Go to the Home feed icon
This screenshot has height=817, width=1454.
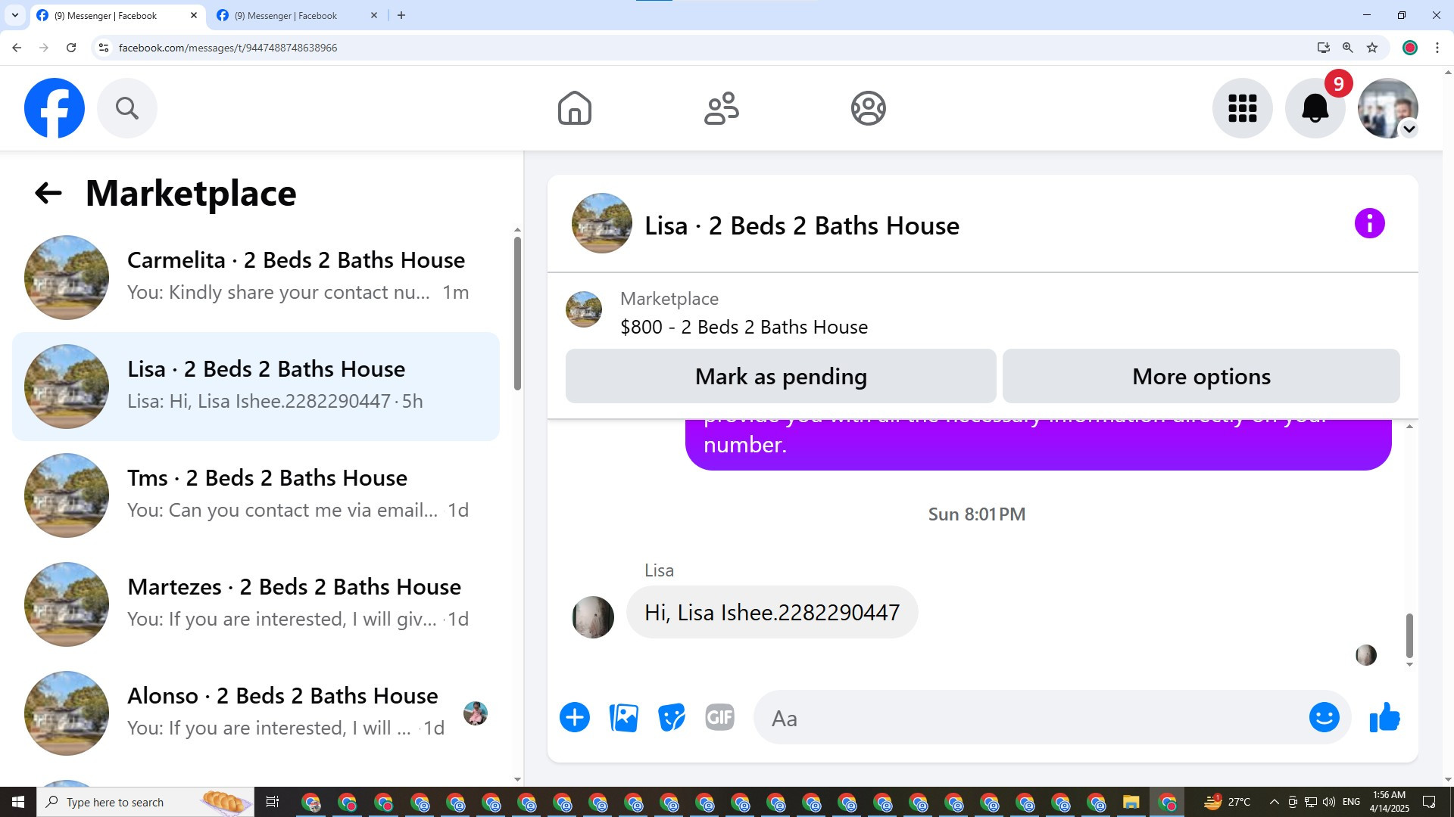coord(575,108)
